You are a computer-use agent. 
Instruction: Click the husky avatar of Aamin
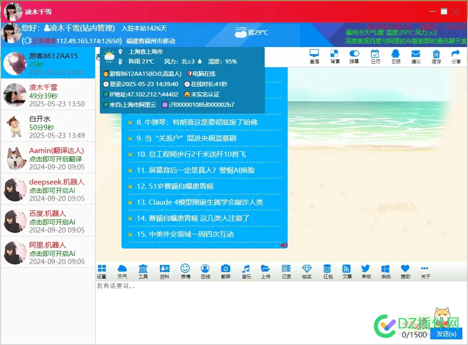(15, 158)
